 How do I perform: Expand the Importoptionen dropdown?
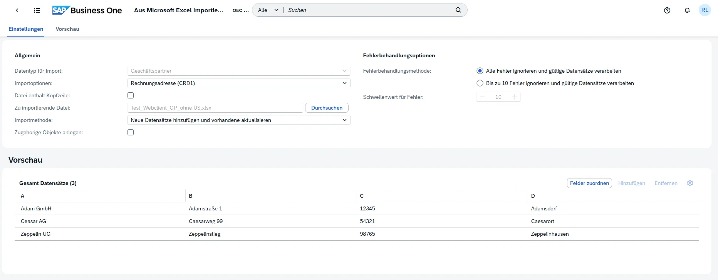(x=344, y=83)
